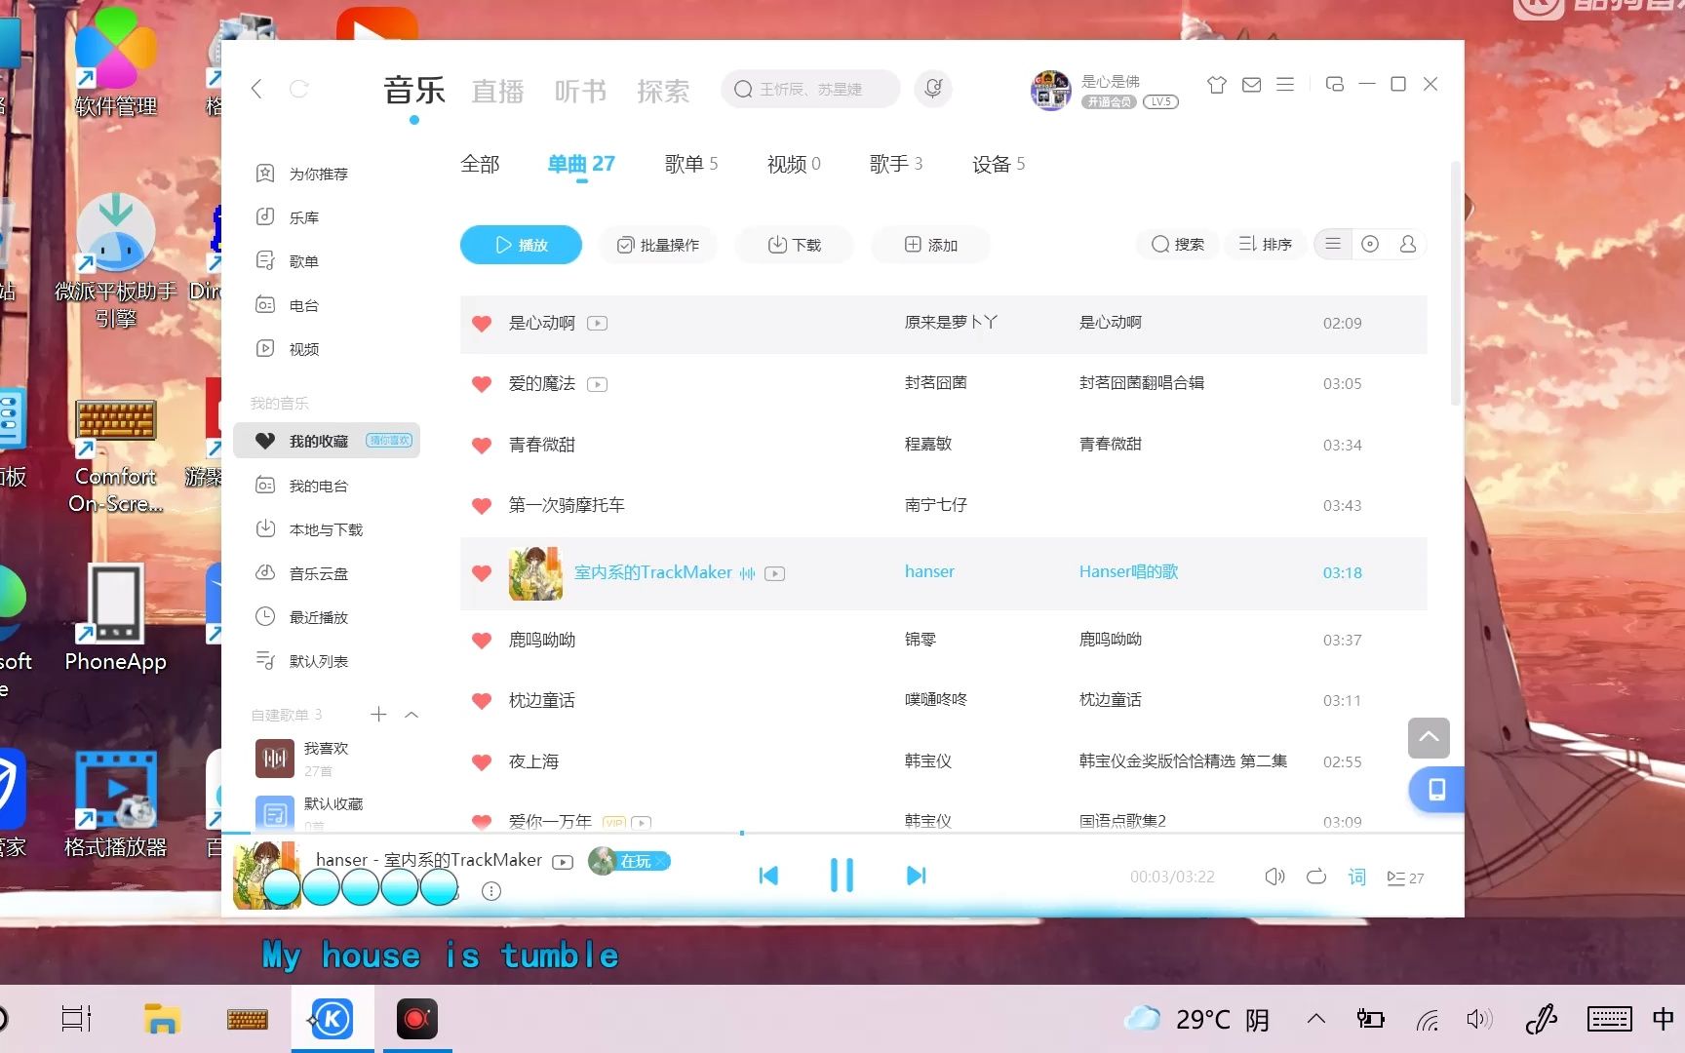
Task: Play previous track
Action: [768, 876]
